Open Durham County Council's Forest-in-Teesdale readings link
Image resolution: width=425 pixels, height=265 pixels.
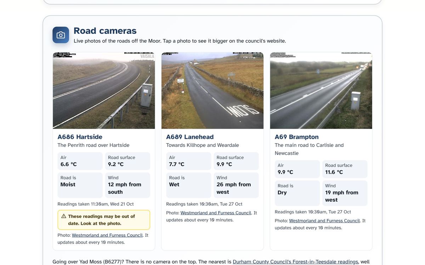click(295, 262)
